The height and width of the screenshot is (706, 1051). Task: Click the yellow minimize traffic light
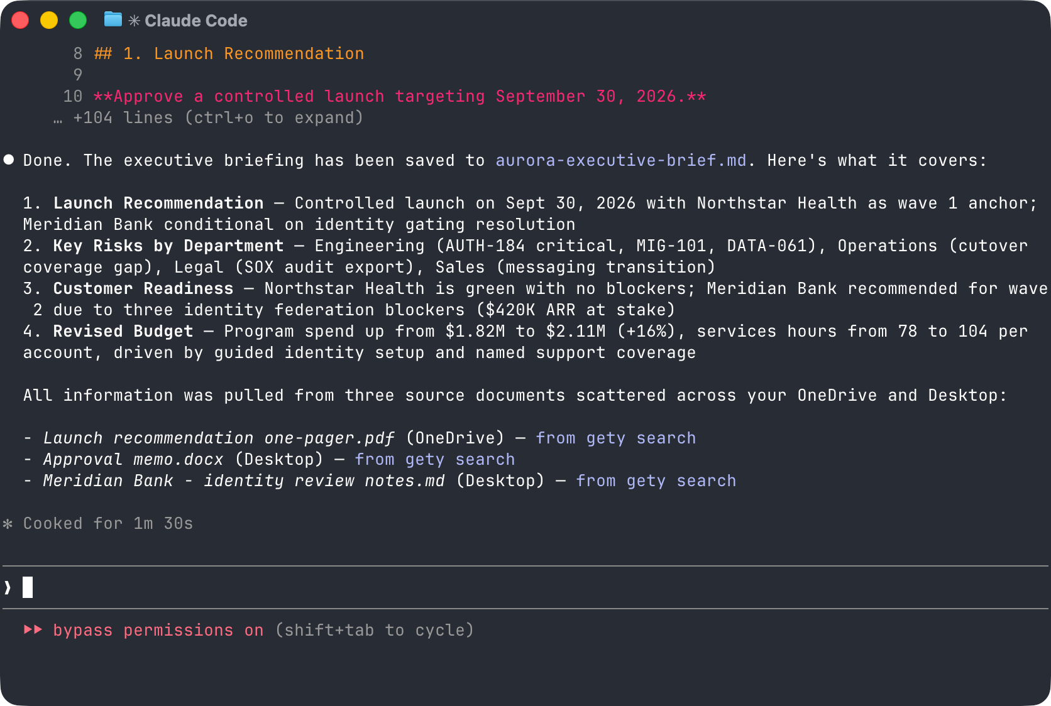(x=49, y=19)
